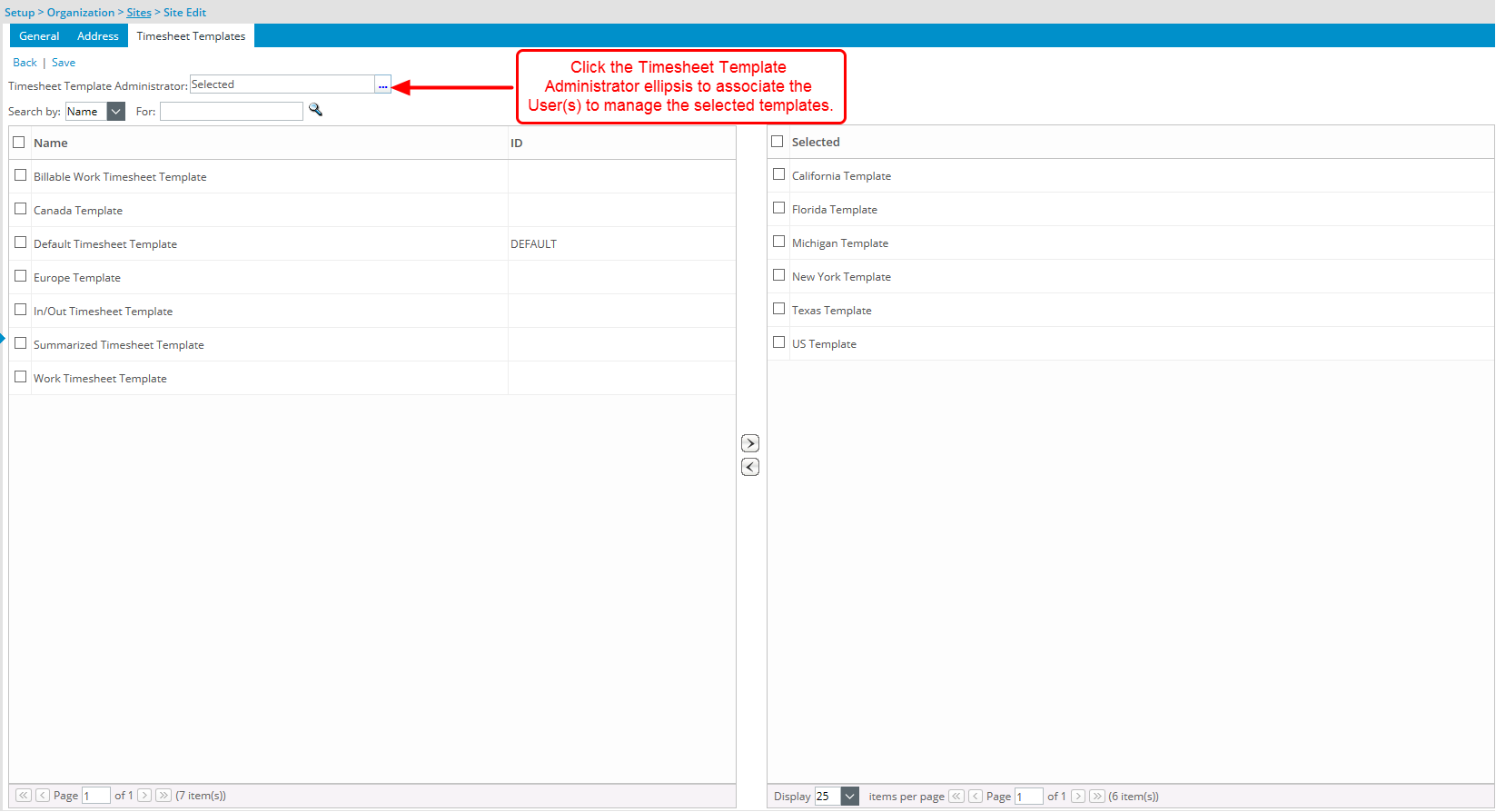Select all via Selected header checkbox
This screenshot has width=1496, height=812.
point(777,141)
